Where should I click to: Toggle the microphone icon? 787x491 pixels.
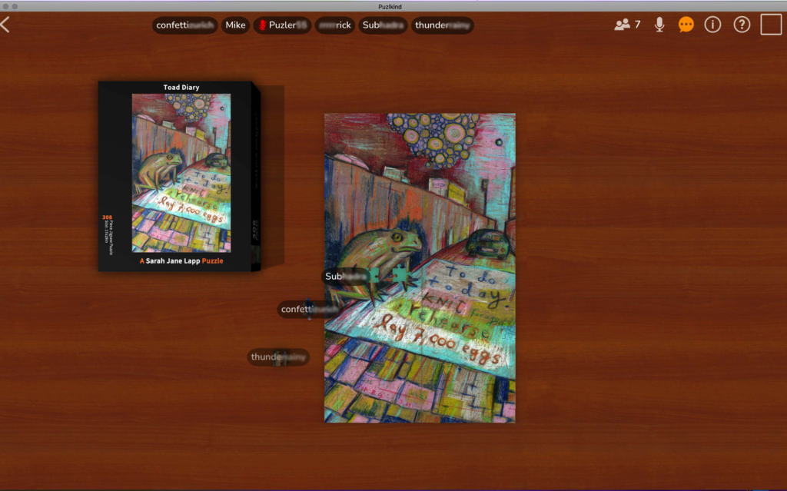click(x=659, y=25)
